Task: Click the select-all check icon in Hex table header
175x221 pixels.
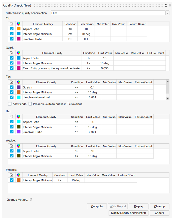Action: pos(12,117)
